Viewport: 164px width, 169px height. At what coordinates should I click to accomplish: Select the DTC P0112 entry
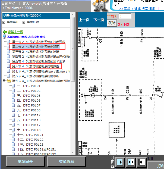(x=29, y=115)
